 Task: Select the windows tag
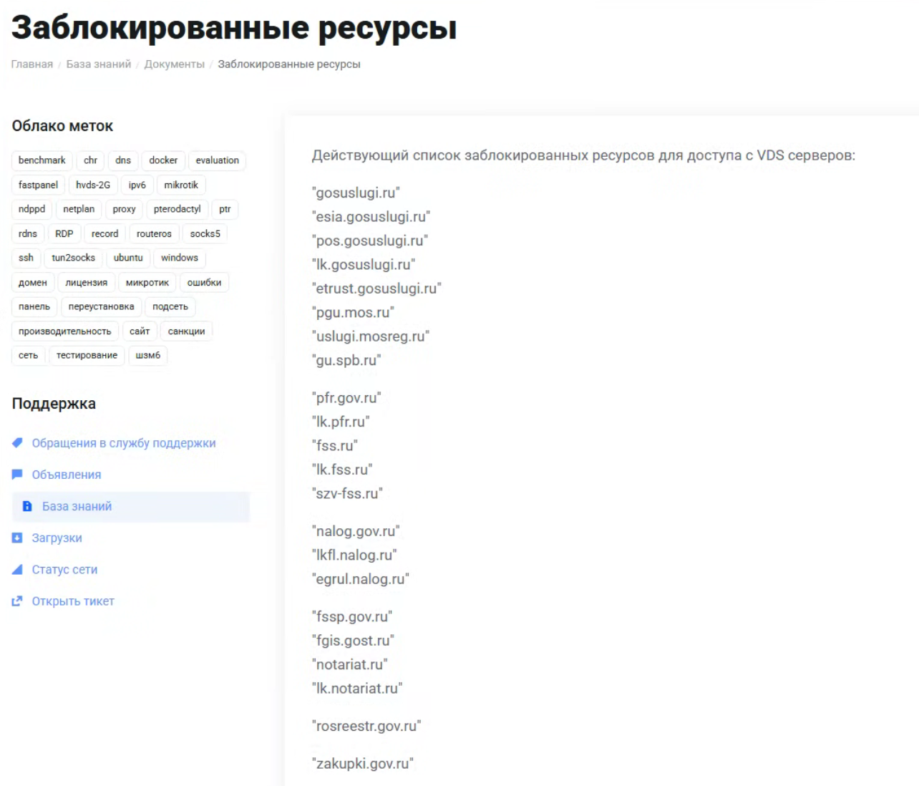click(x=180, y=258)
